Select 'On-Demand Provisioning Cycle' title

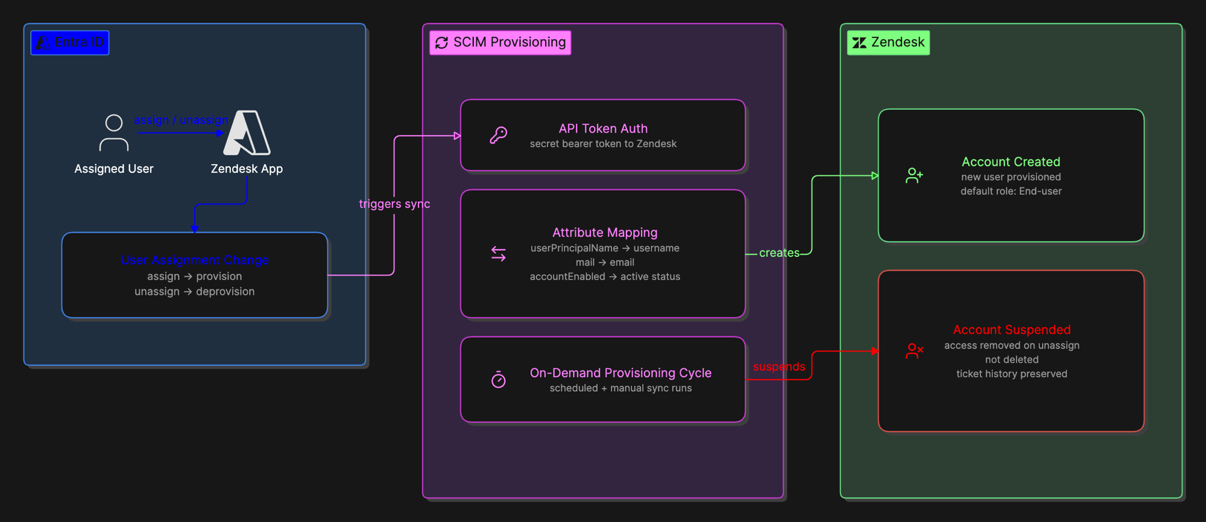click(x=620, y=373)
